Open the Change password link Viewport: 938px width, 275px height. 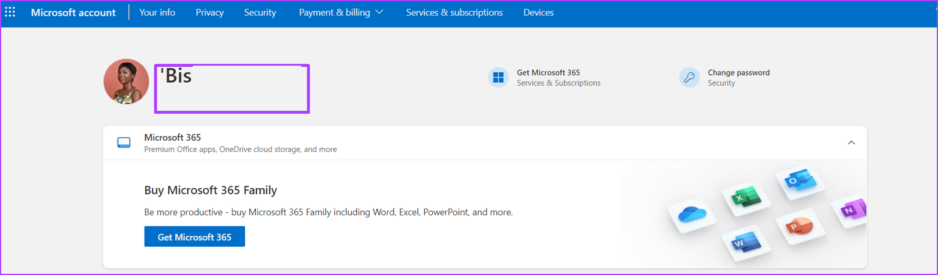[x=739, y=73]
